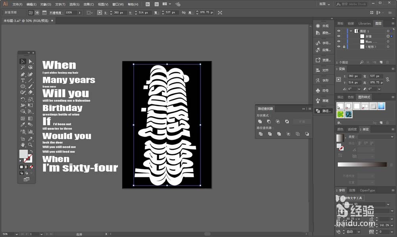Expand the opacity 100% flyout arrow

(79, 12)
